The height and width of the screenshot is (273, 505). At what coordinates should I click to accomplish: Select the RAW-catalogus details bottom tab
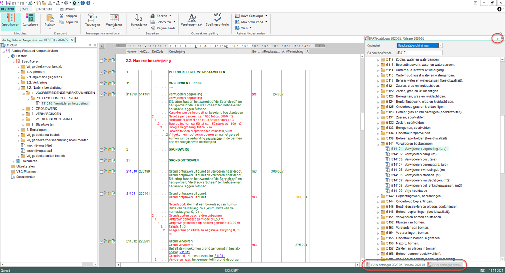click(444, 265)
